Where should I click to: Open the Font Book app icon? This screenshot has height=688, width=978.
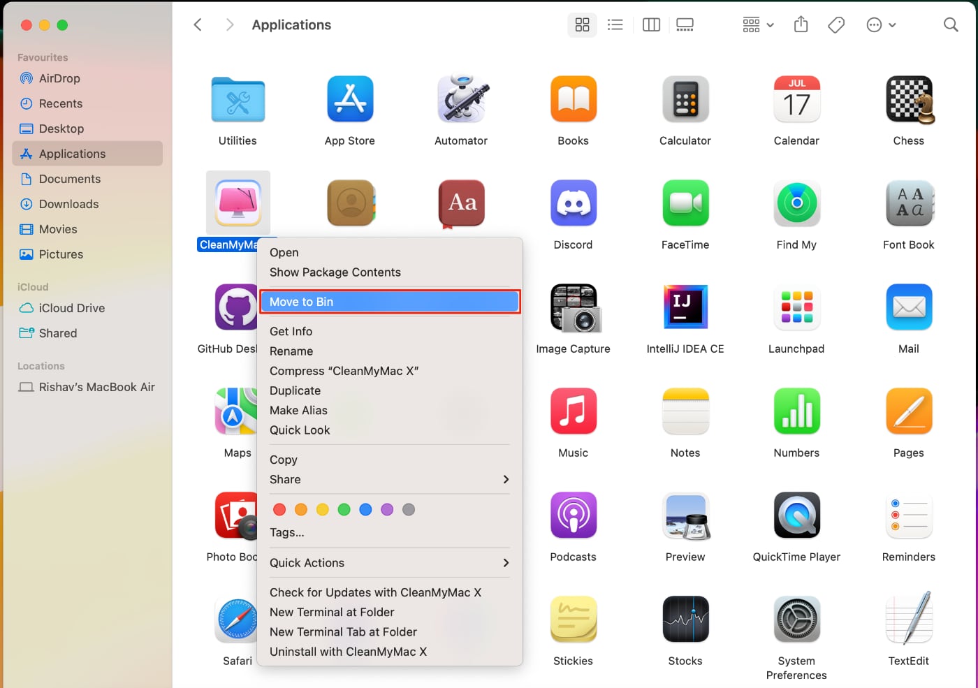click(x=909, y=203)
